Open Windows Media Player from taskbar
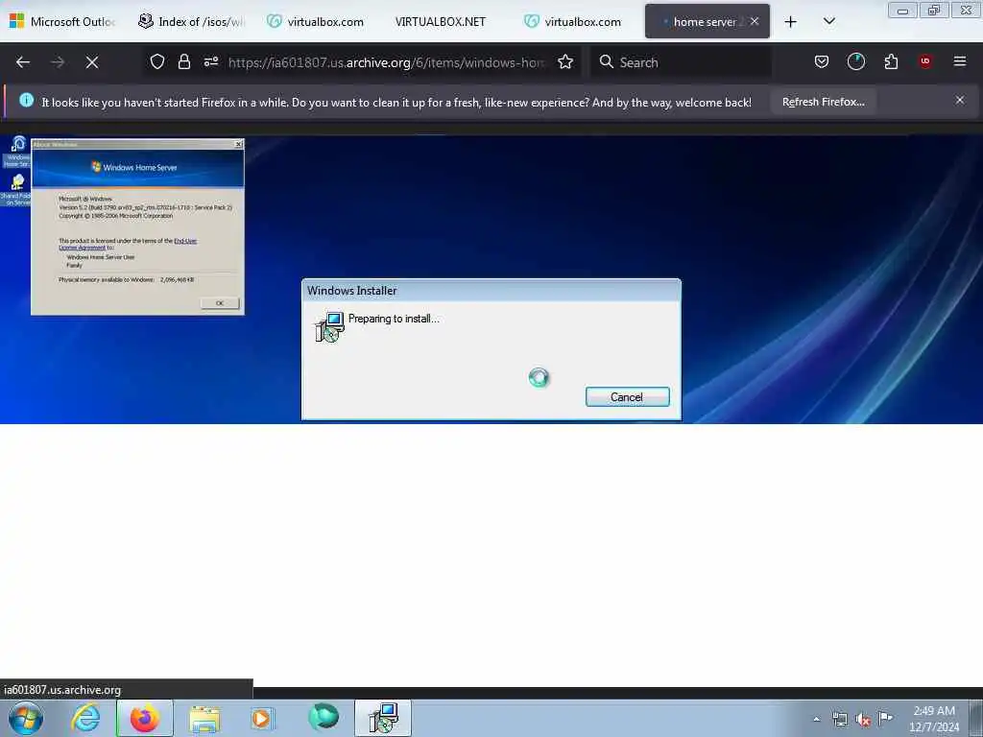This screenshot has width=983, height=737. 261,718
